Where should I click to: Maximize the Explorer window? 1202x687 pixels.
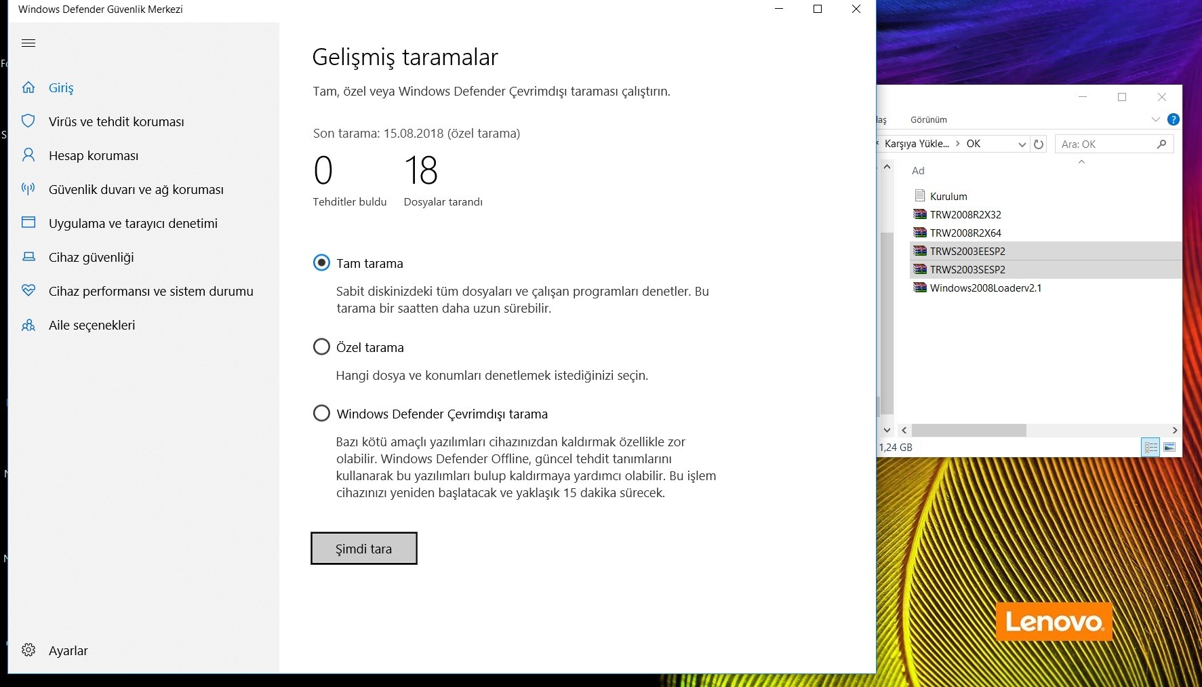(1122, 97)
